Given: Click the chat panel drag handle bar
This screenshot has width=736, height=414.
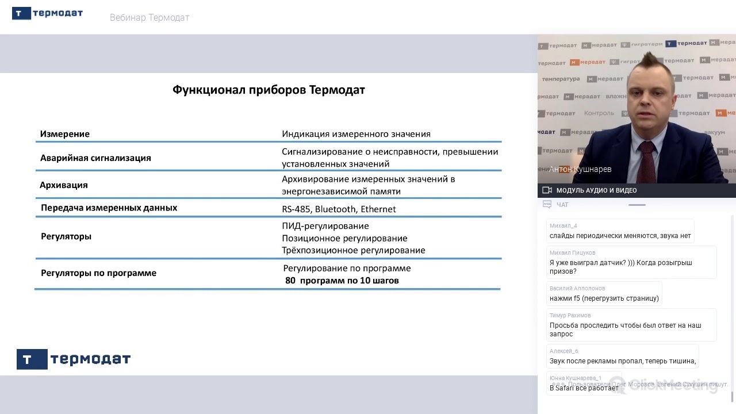Looking at the screenshot, I should [637, 205].
